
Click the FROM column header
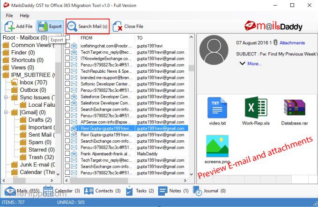(x=86, y=38)
